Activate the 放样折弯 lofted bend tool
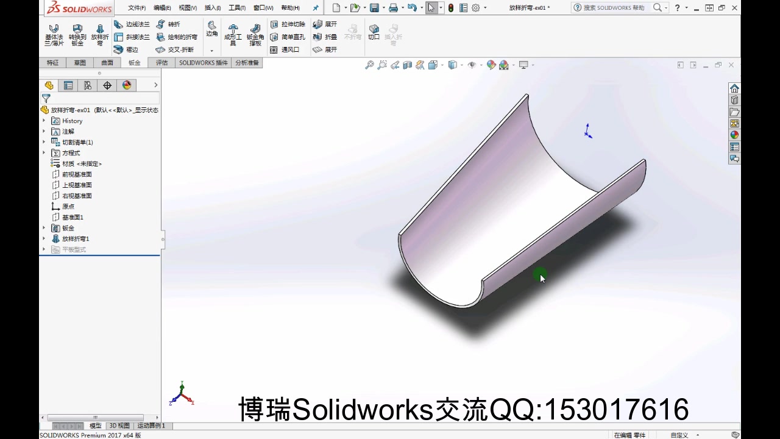Screen dimensions: 780x439 100,35
